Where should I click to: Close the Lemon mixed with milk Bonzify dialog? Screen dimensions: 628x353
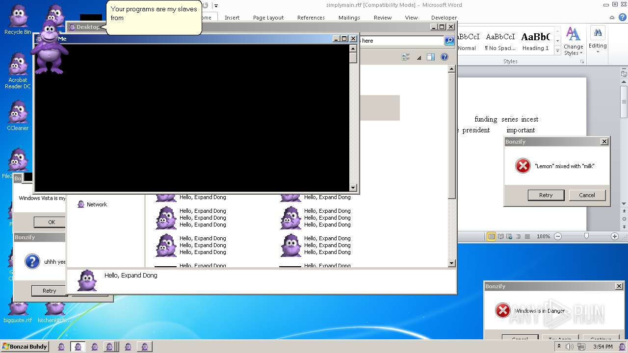pyautogui.click(x=604, y=142)
